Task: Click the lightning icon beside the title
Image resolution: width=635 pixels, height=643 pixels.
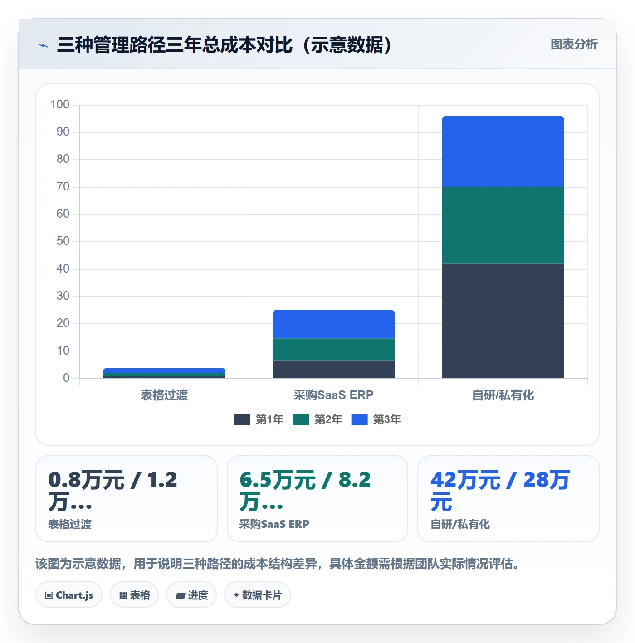Action: 43,45
